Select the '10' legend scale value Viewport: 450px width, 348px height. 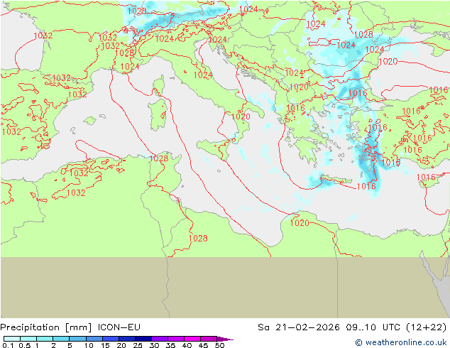pyautogui.click(x=89, y=345)
